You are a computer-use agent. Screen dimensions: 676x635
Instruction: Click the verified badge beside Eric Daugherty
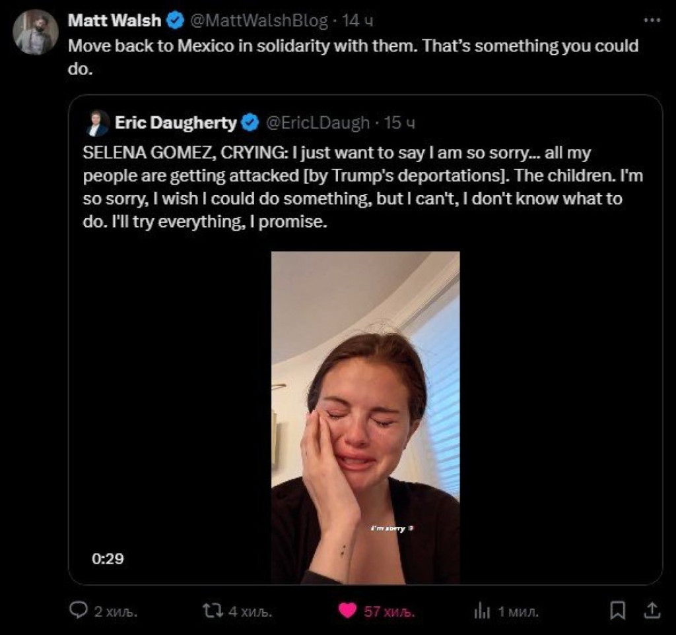pyautogui.click(x=251, y=123)
